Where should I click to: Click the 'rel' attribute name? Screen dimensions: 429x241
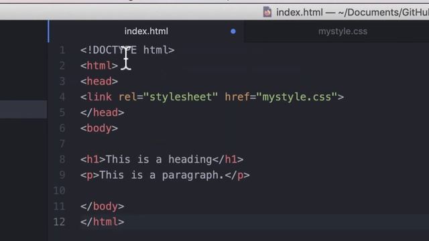tap(127, 97)
